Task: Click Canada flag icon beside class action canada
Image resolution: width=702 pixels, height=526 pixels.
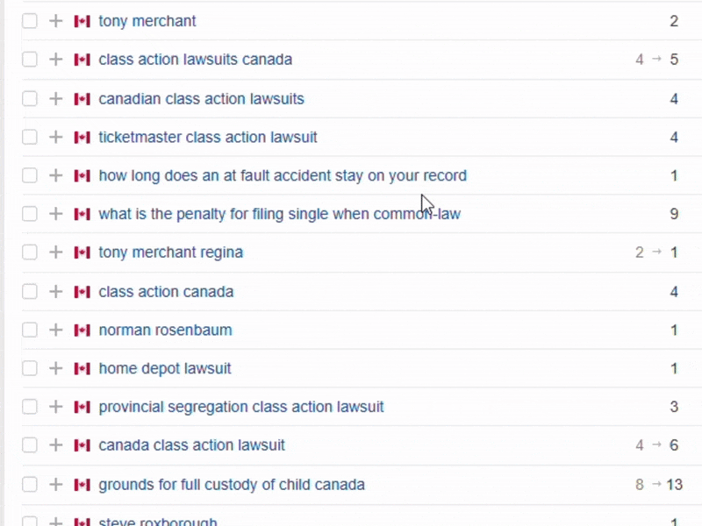Action: [82, 292]
